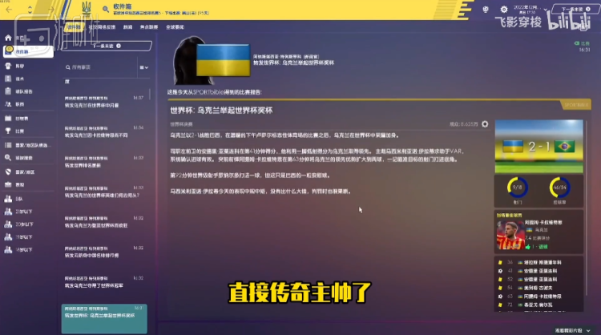Click the next unread button above inbox search

coord(106,46)
